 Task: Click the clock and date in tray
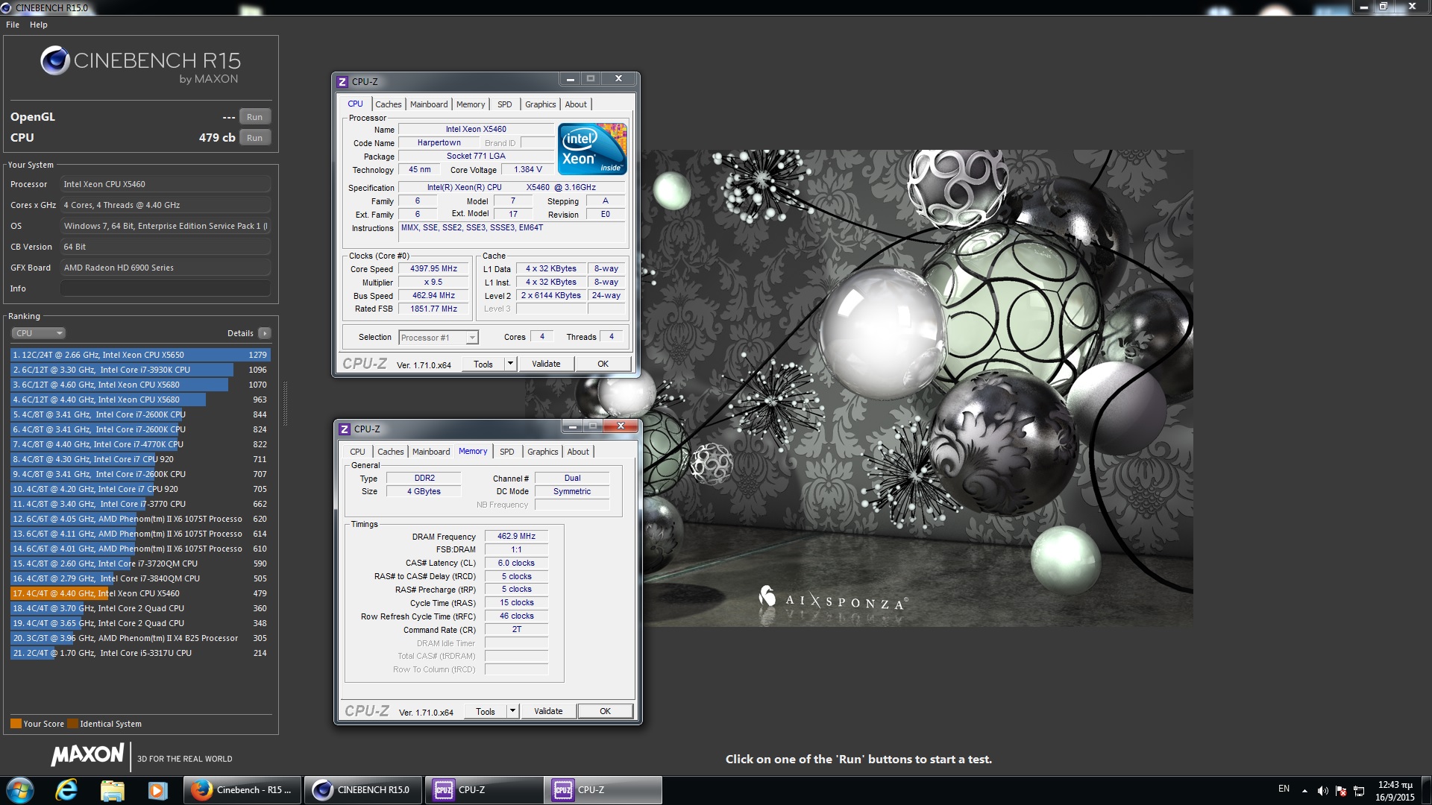click(x=1395, y=791)
